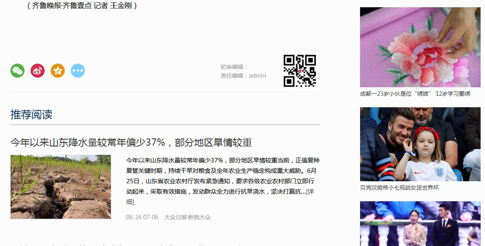Click the orange star QQ Zone share icon
This screenshot has width=485, height=246.
tap(58, 71)
